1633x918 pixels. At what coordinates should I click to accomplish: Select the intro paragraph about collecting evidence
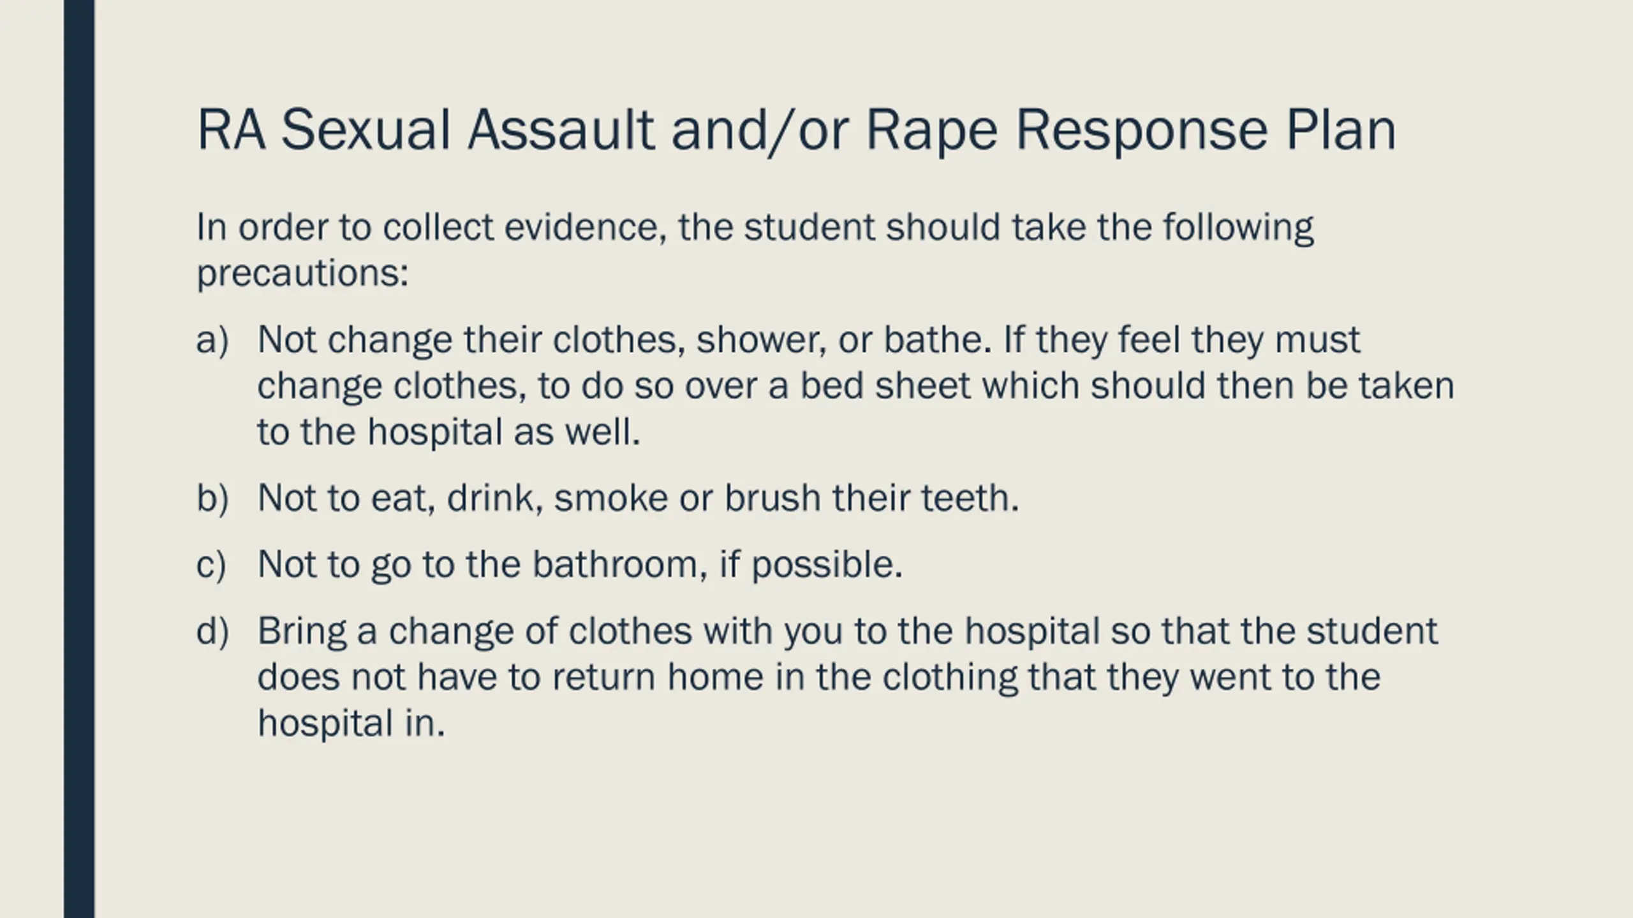(755, 250)
